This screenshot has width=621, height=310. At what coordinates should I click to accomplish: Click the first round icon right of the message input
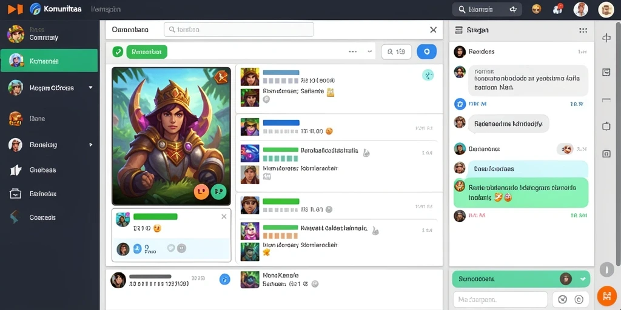click(562, 300)
